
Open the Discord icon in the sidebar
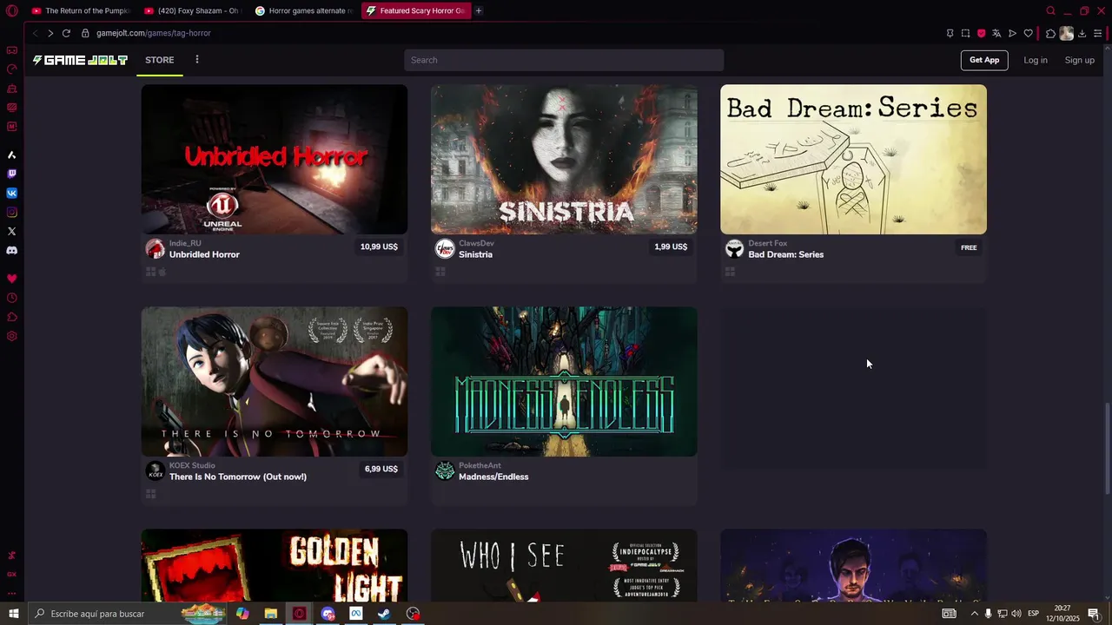pyautogui.click(x=11, y=251)
